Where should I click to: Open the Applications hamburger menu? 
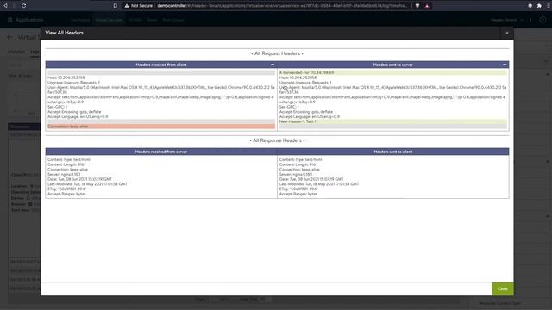9,20
